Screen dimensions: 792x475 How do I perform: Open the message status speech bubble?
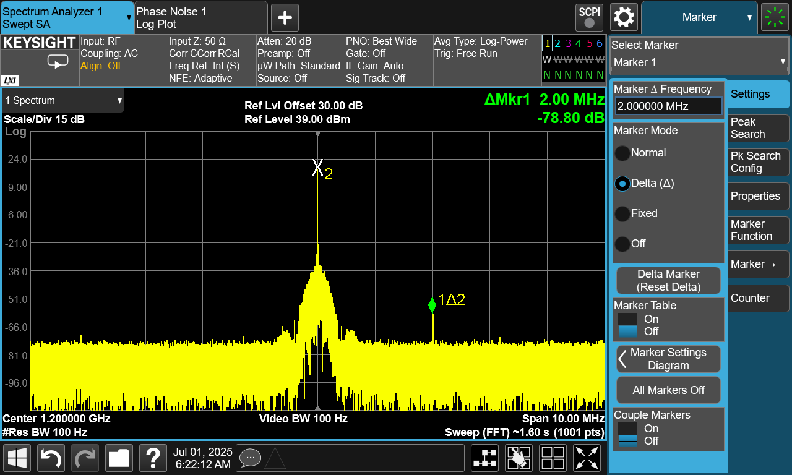(250, 458)
